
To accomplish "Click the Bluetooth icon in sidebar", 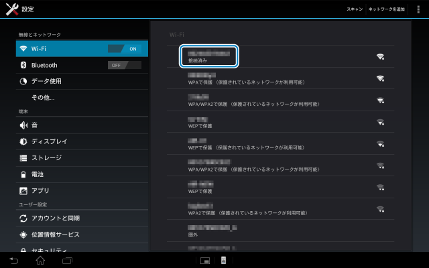I will (x=23, y=65).
